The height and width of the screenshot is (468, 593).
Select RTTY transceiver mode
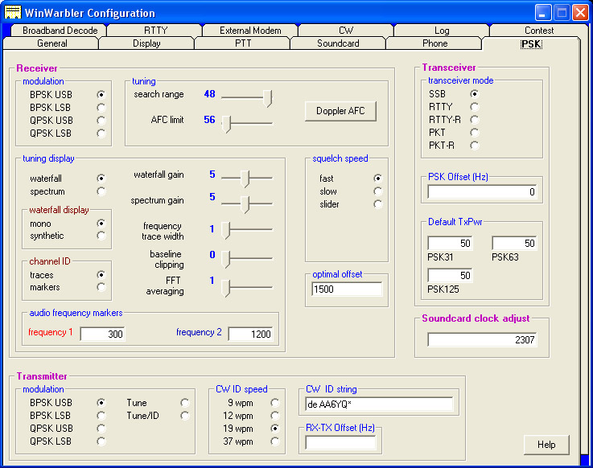coord(474,107)
